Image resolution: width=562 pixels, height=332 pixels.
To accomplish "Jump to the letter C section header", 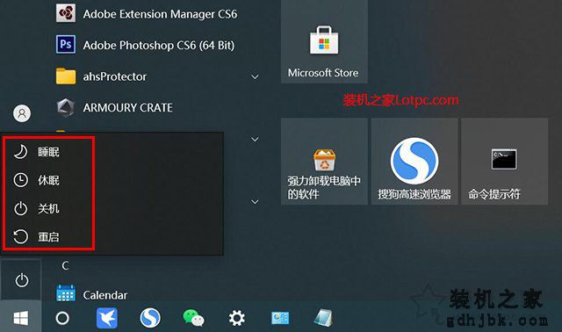I will click(x=65, y=265).
